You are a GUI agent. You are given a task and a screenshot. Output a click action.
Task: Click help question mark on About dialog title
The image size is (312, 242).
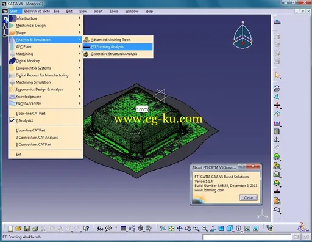click(242, 166)
